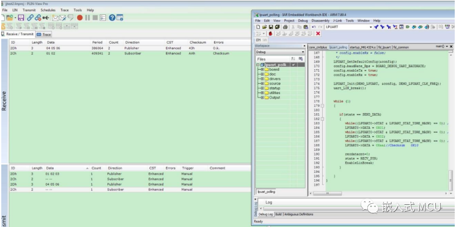456x227 pixels.
Task: Open the Disassembly menu in IAR
Action: tap(320, 21)
